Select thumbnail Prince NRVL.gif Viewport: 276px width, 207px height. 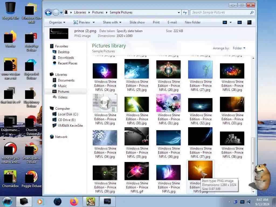(137, 171)
